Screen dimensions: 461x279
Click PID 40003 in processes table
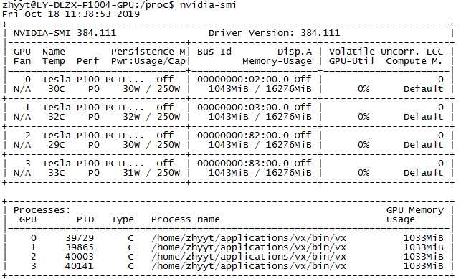click(x=80, y=256)
